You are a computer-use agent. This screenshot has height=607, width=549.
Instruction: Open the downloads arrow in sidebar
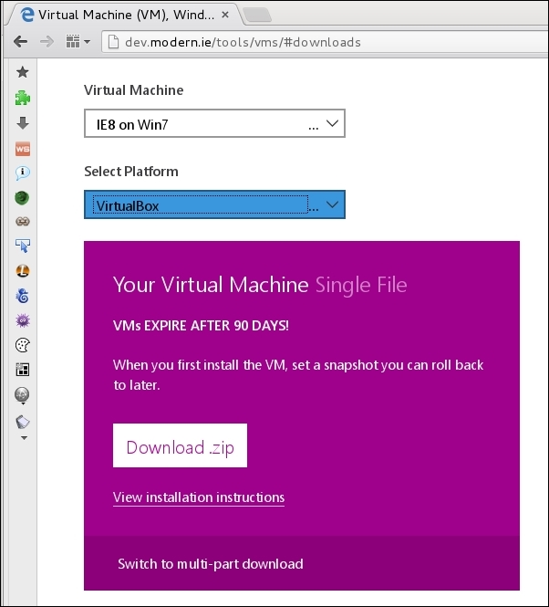(x=23, y=123)
